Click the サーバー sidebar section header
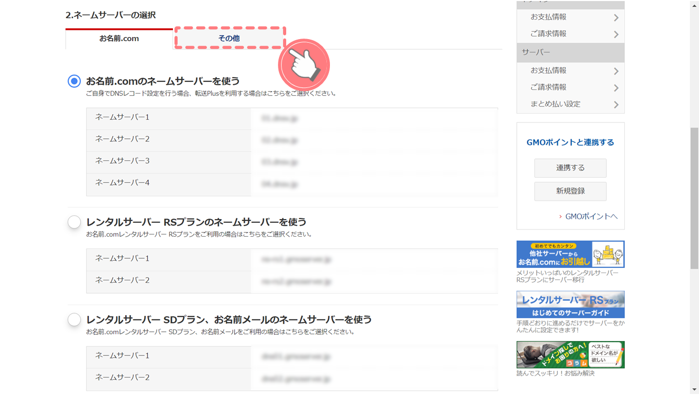 (570, 52)
